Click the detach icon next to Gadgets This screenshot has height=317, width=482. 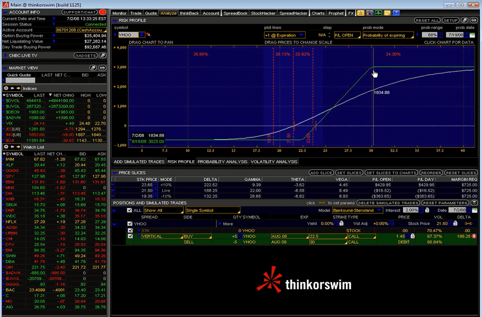click(x=103, y=55)
